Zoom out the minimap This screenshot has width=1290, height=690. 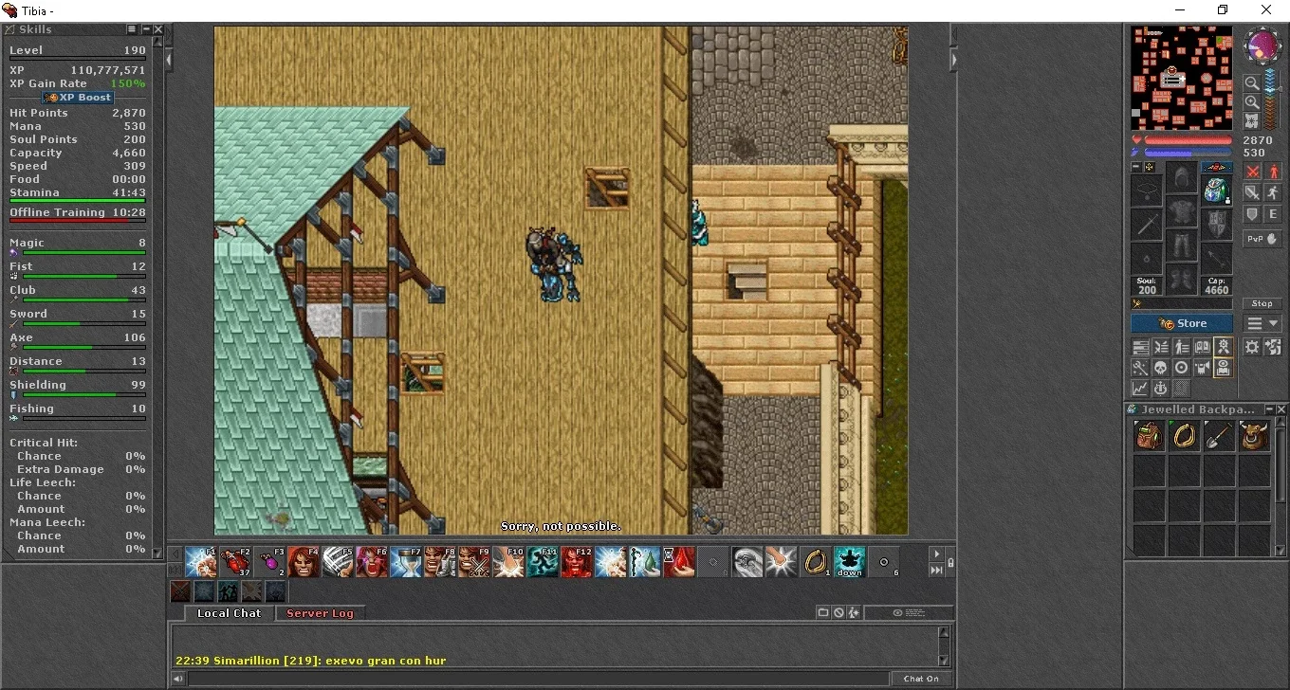tap(1252, 83)
